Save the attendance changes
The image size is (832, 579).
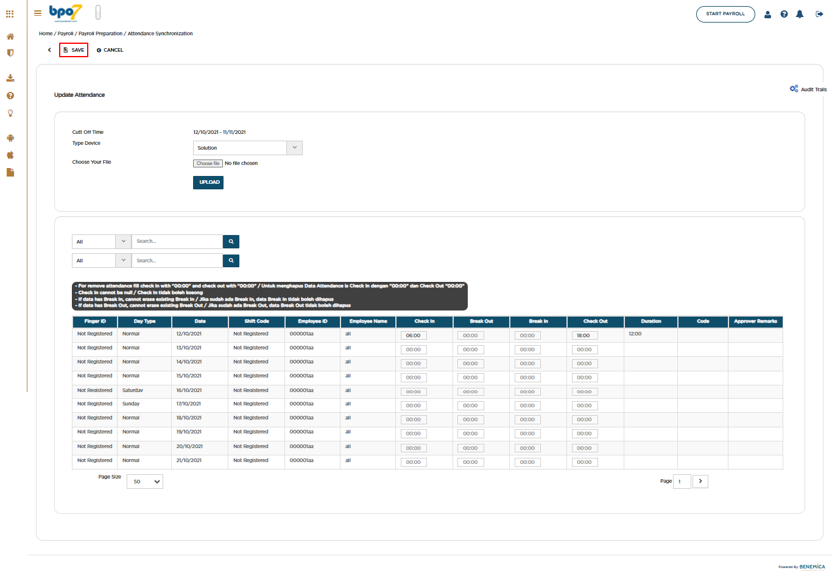tap(74, 50)
